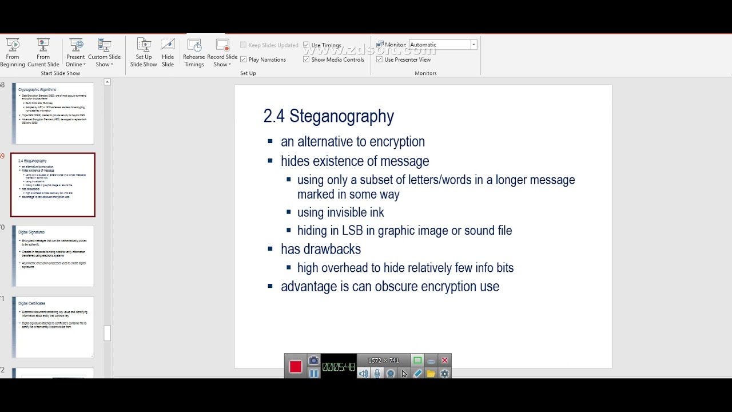Select the Digital Signatures slide thumbnail
Image resolution: width=732 pixels, height=412 pixels.
coord(53,256)
